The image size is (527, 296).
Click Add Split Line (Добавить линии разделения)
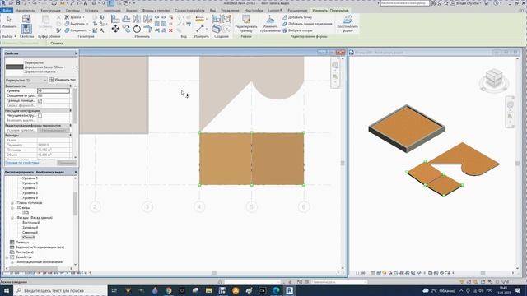[307, 24]
